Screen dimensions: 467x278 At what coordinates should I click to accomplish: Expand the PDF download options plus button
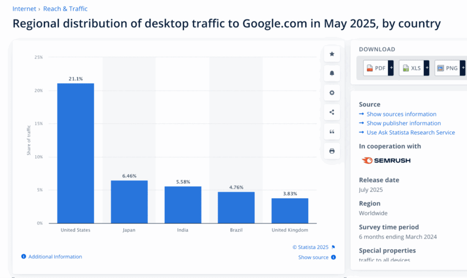pyautogui.click(x=390, y=67)
